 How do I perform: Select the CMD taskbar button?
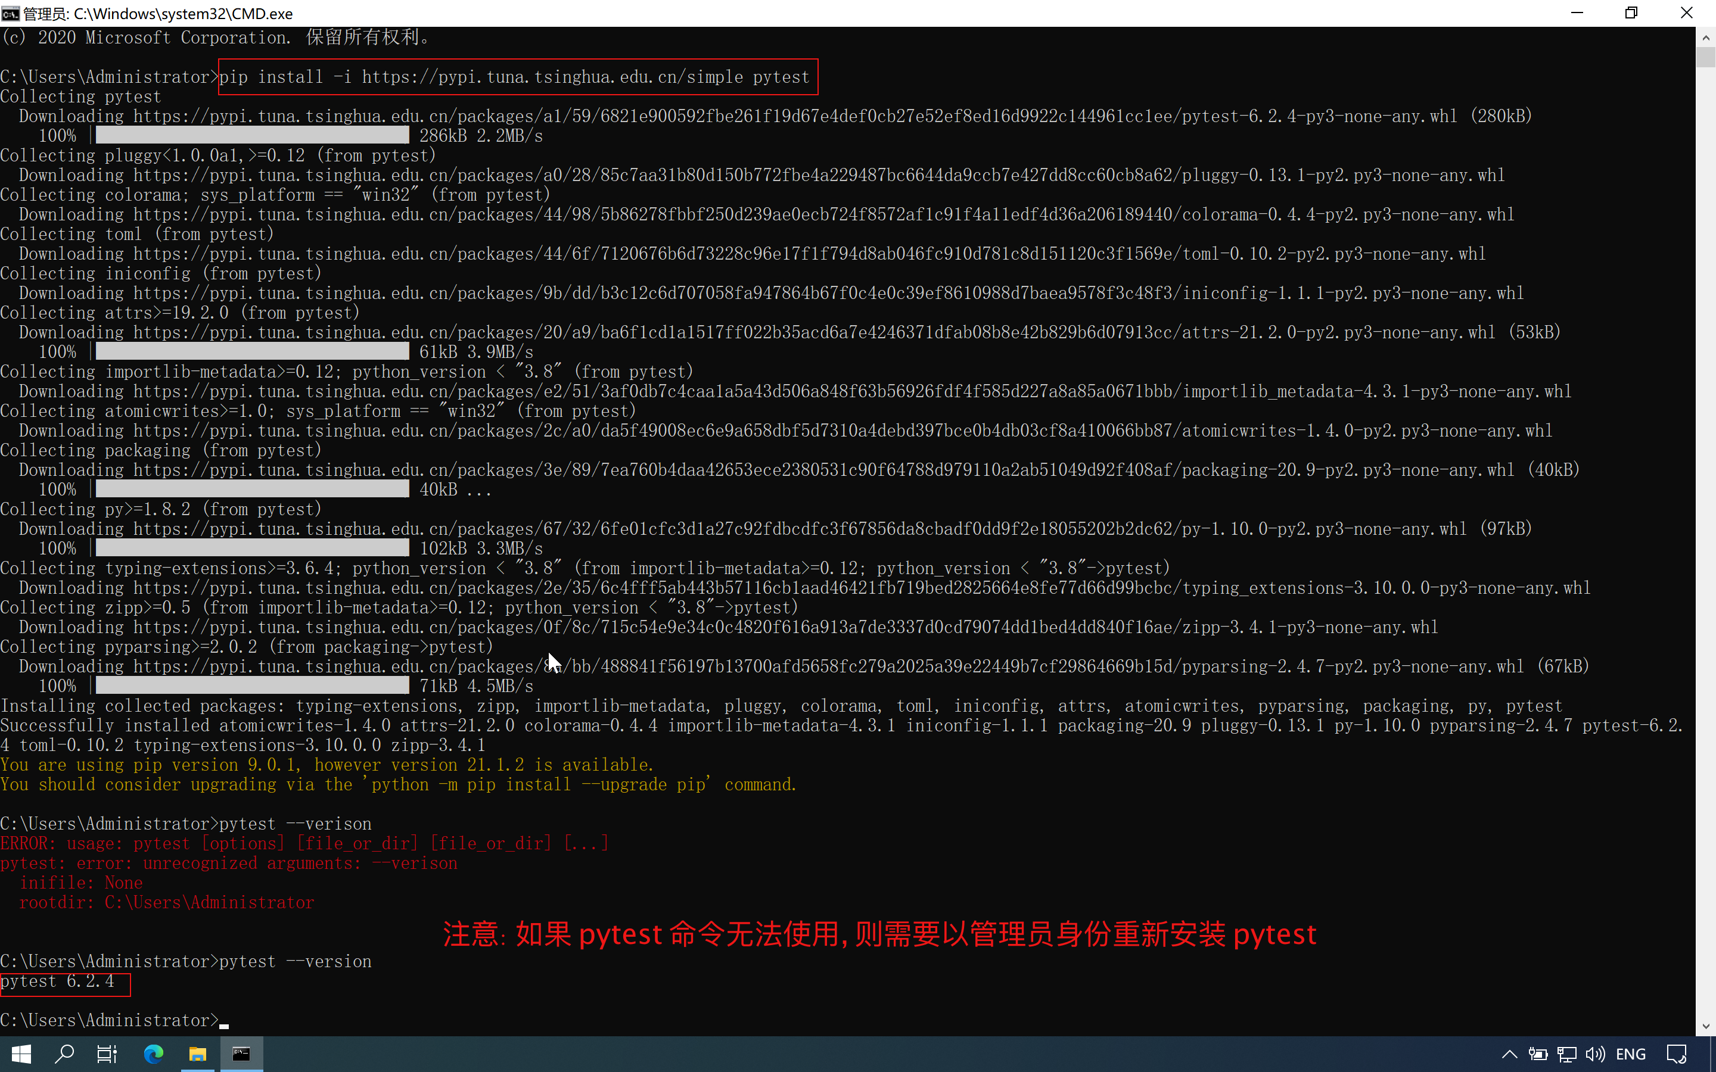pos(241,1054)
